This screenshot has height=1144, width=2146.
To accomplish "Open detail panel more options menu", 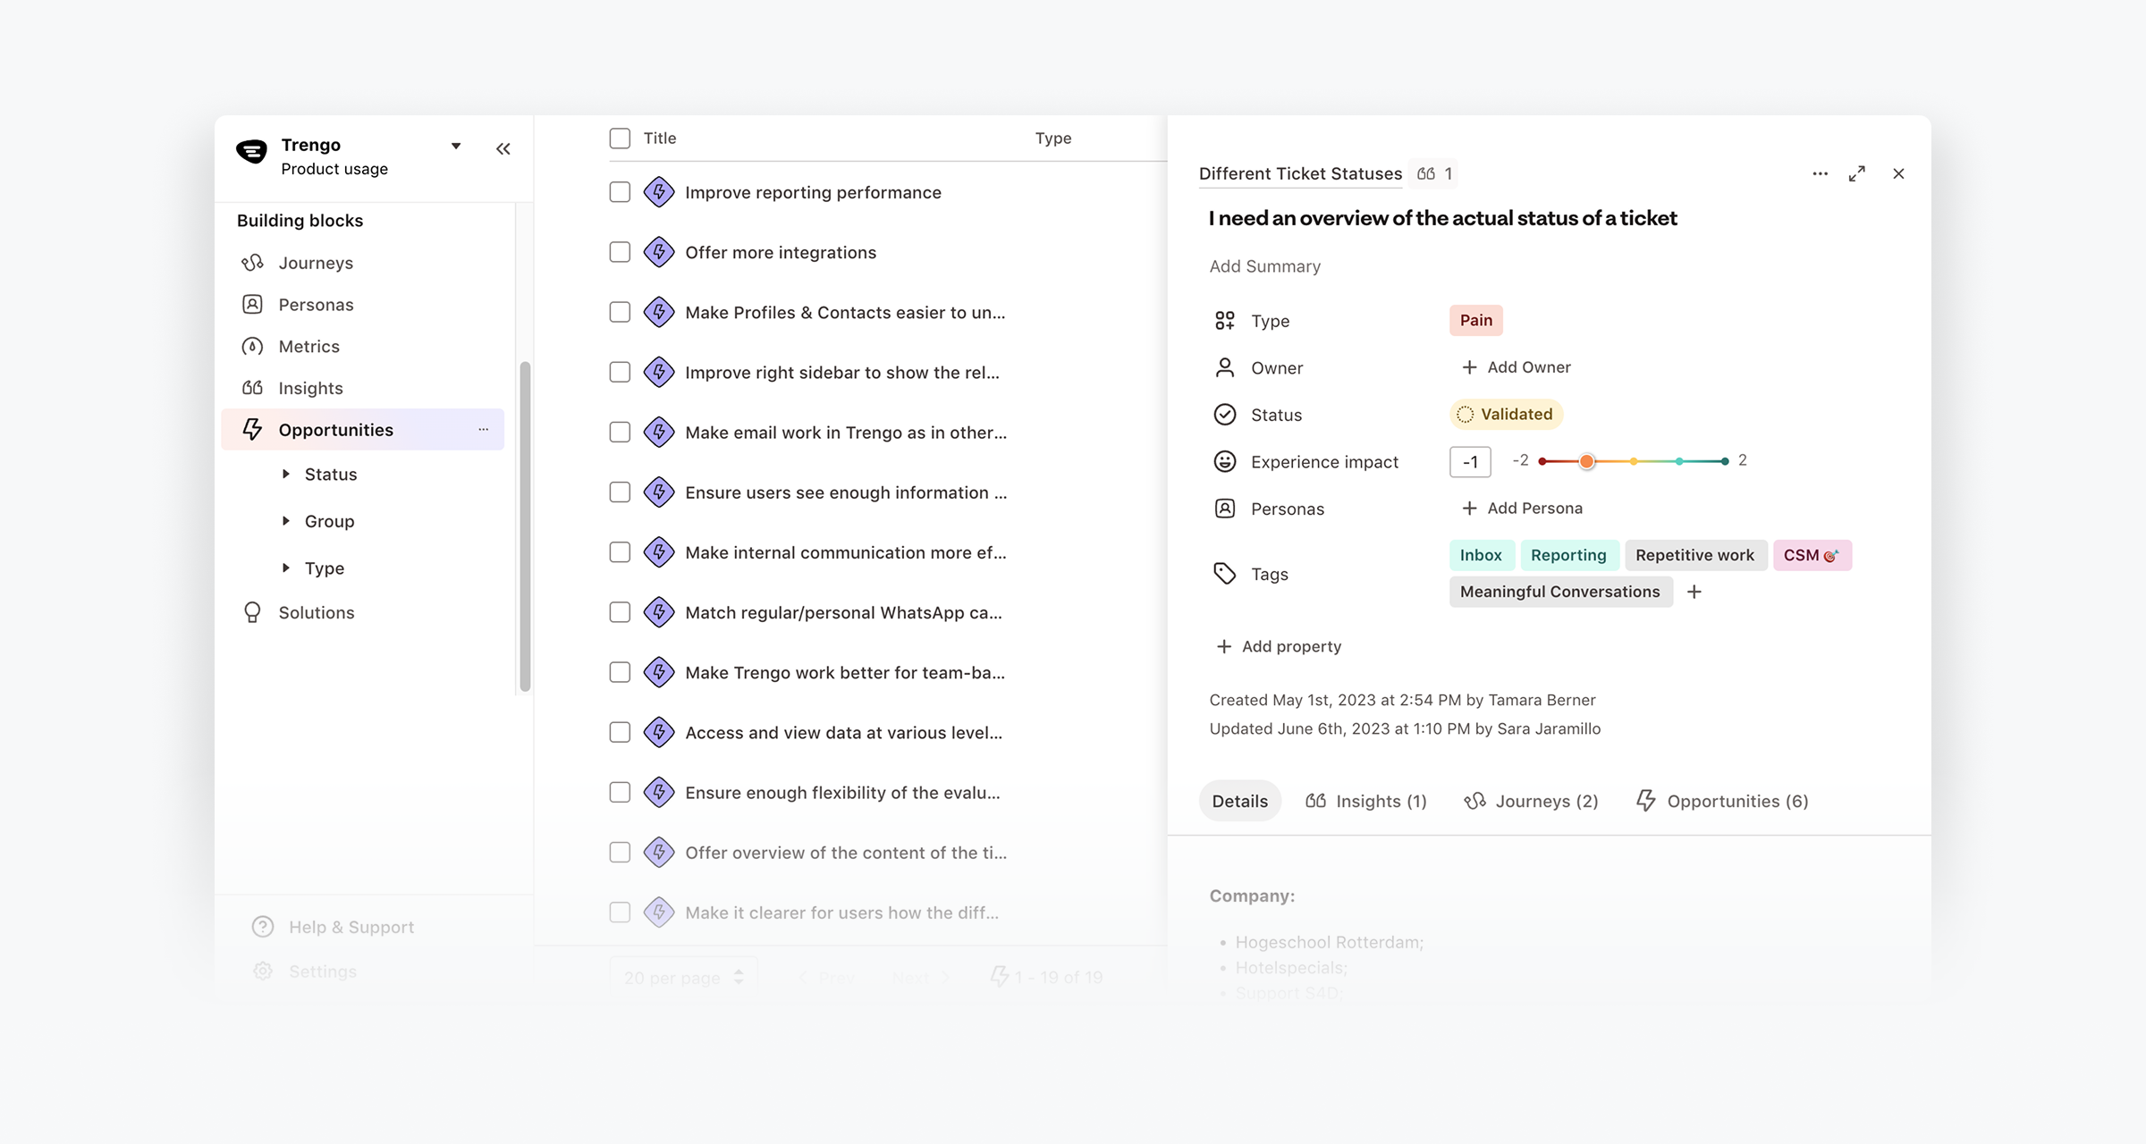I will tap(1820, 173).
